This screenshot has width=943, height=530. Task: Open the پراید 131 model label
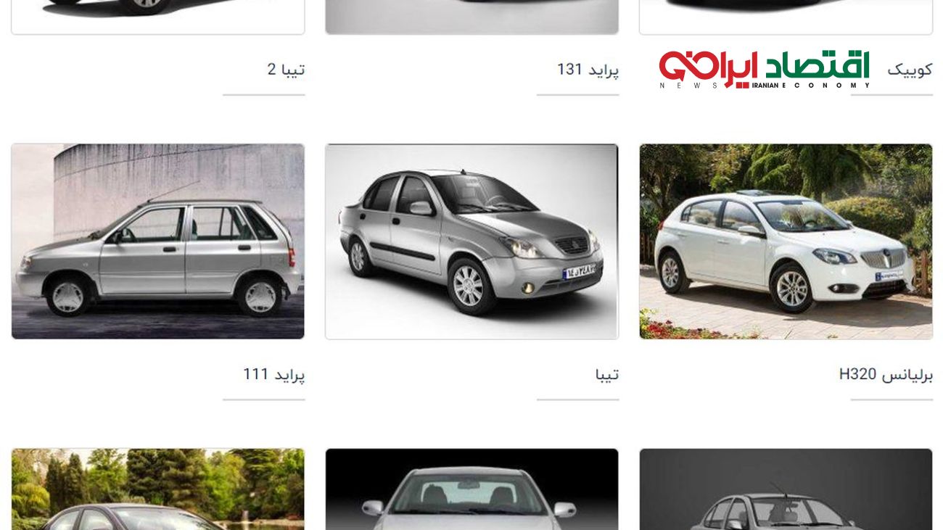588,70
